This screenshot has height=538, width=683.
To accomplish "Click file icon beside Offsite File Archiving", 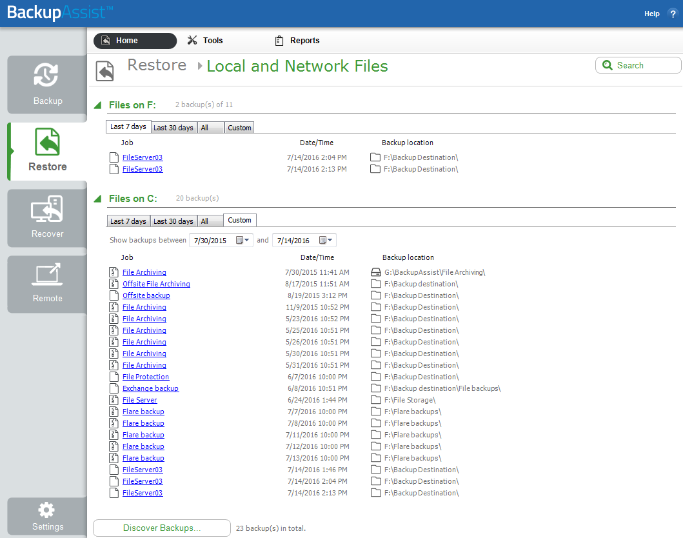I will [x=114, y=284].
